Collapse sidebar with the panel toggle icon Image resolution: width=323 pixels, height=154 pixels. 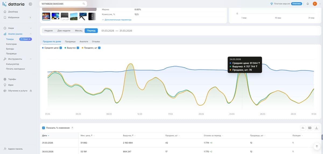(30, 4)
